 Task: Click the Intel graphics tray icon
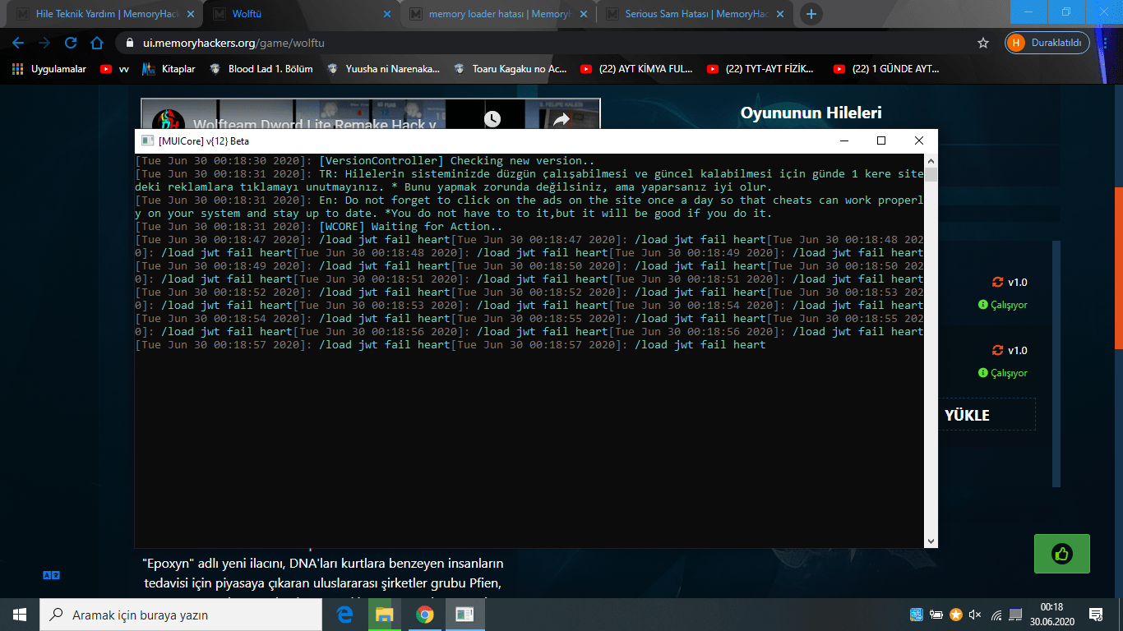[916, 615]
